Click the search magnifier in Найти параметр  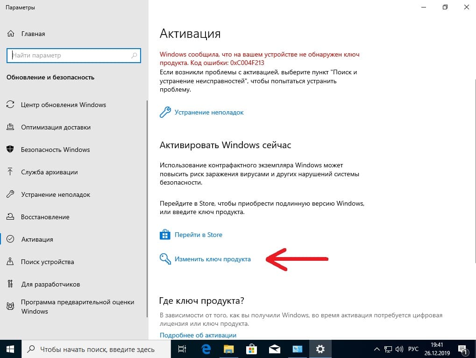(134, 55)
